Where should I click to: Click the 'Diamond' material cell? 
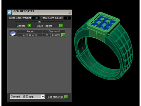point(54,32)
